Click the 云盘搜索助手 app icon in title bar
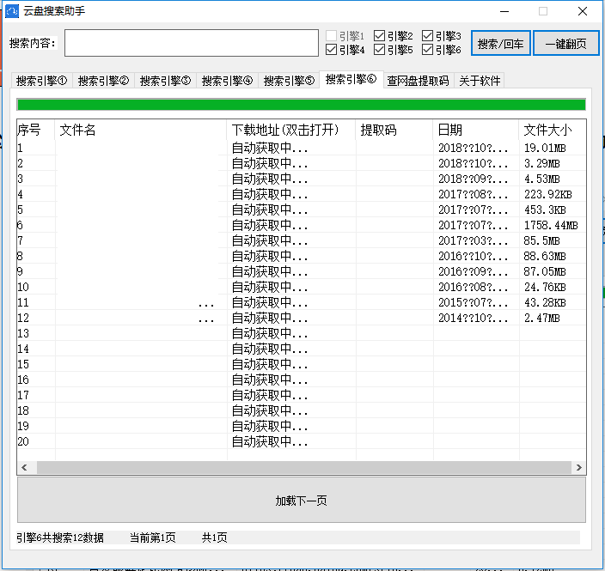The image size is (605, 571). click(12, 11)
